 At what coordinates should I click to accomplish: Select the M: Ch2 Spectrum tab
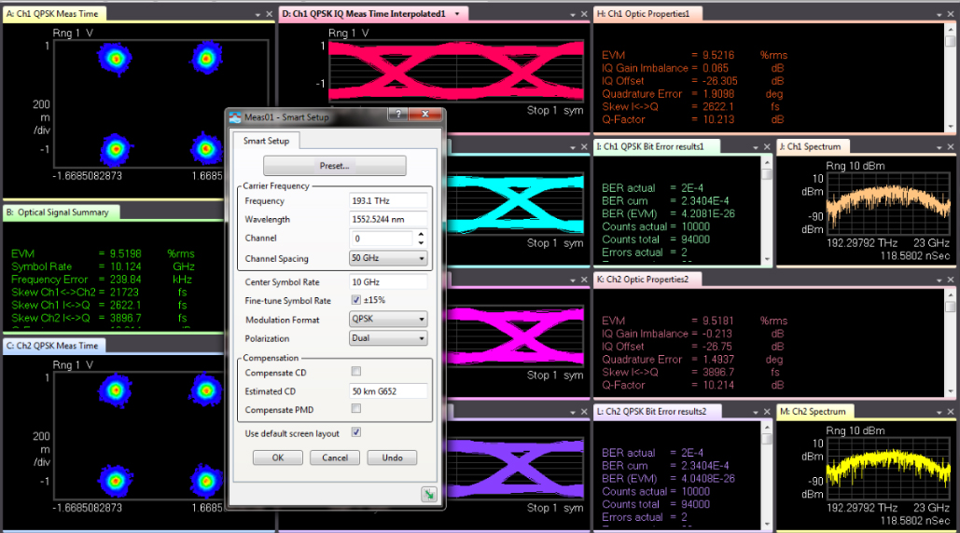point(815,411)
